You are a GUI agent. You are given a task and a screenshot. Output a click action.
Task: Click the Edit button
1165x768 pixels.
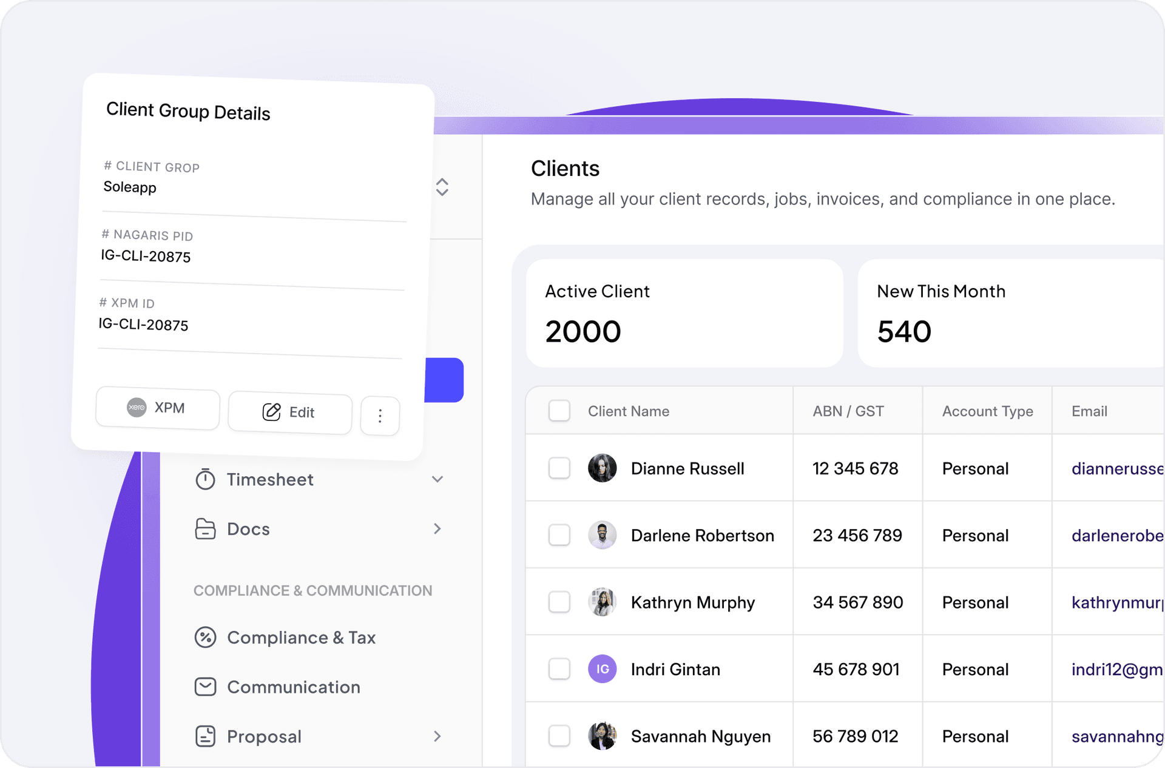coord(290,413)
